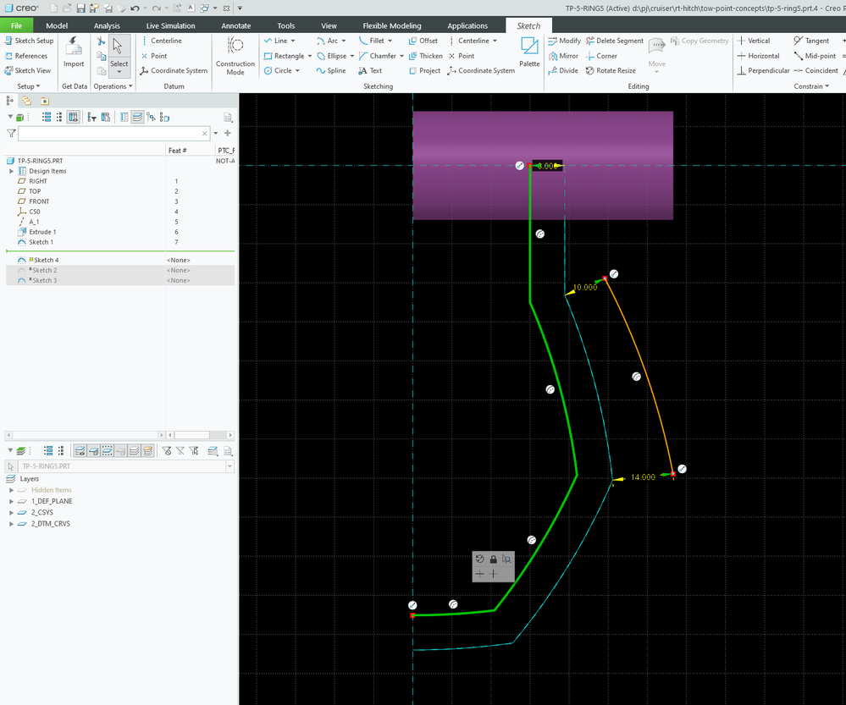
Task: Expand the Design Items tree node
Action: pyautogui.click(x=12, y=171)
